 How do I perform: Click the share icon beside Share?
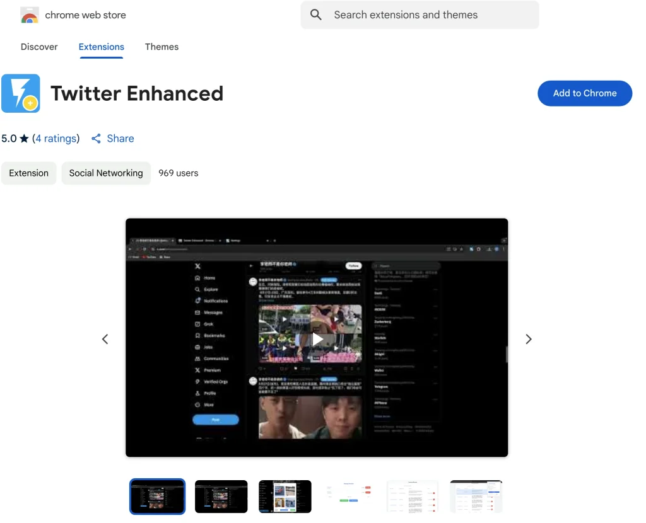pos(96,139)
